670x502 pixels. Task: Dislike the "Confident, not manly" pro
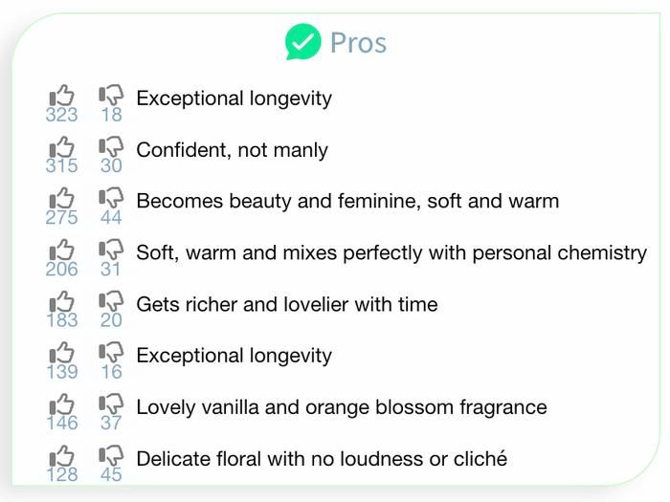click(111, 147)
